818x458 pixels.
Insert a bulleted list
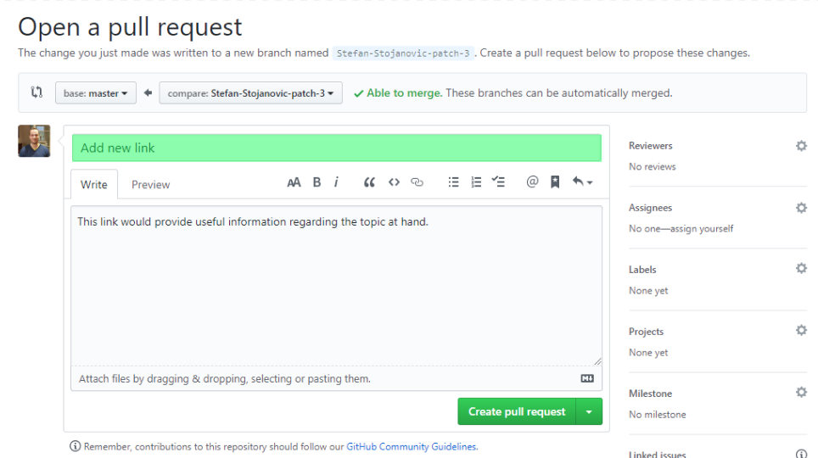[453, 182]
